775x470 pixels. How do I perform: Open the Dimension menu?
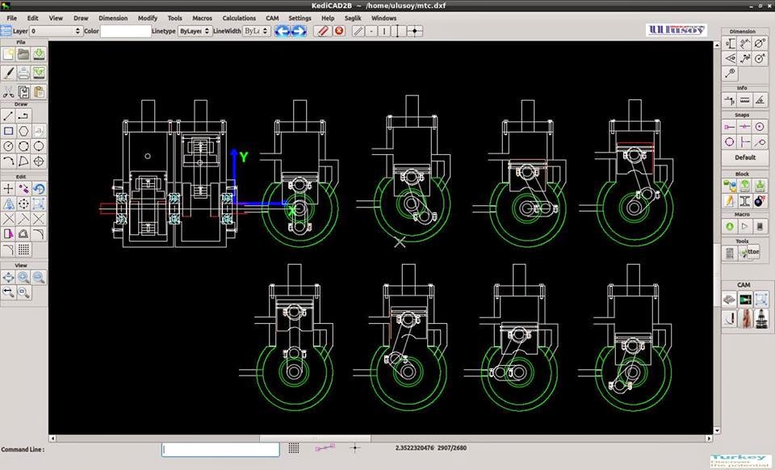tap(113, 18)
